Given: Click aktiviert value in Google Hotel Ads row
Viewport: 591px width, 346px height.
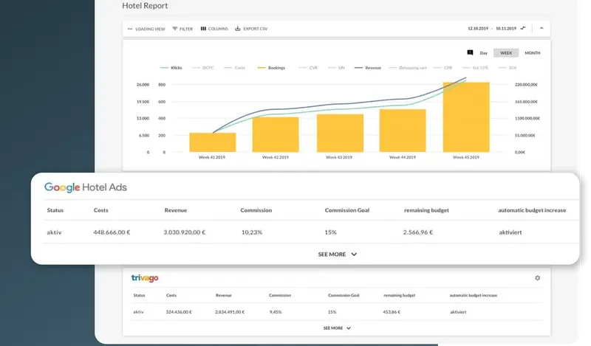Looking at the screenshot, I should tap(510, 232).
